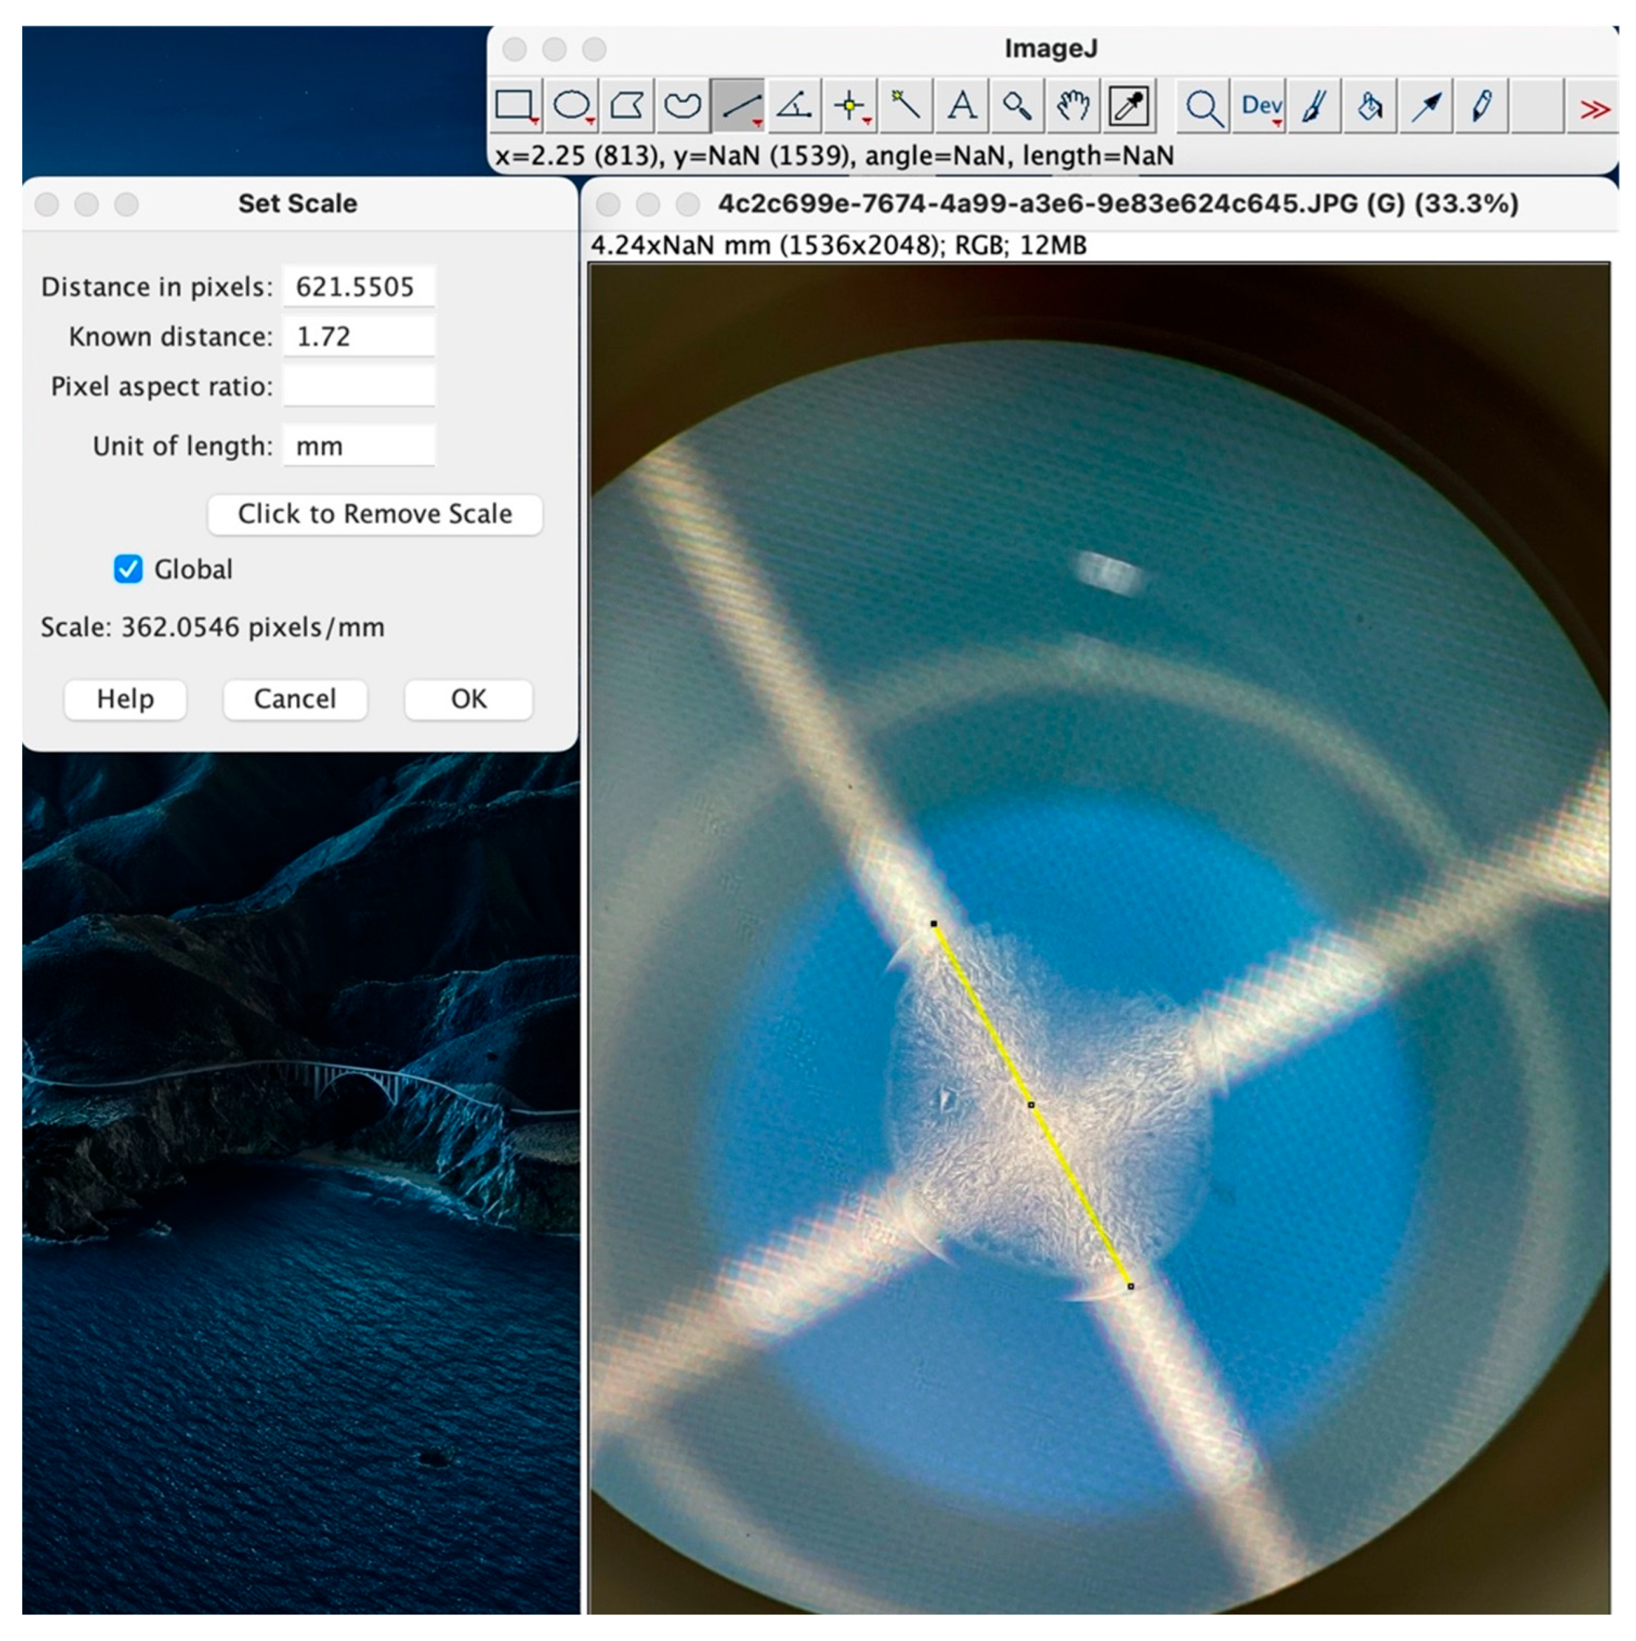Open the Dev developer menu
This screenshot has width=1636, height=1641.
1260,106
